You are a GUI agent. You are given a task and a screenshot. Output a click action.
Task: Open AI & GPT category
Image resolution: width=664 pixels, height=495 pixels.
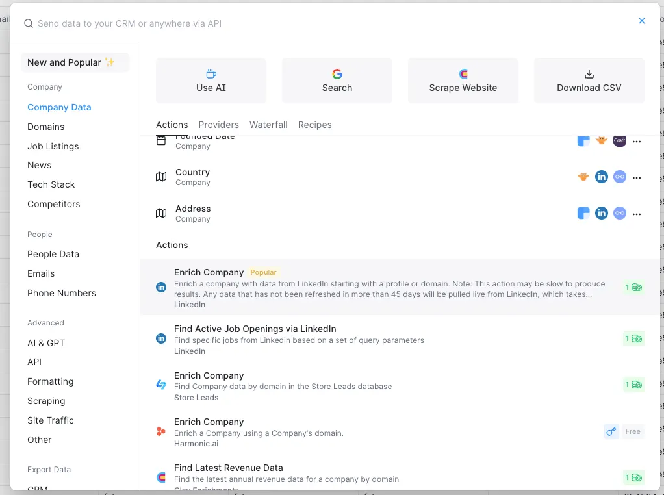tap(46, 343)
